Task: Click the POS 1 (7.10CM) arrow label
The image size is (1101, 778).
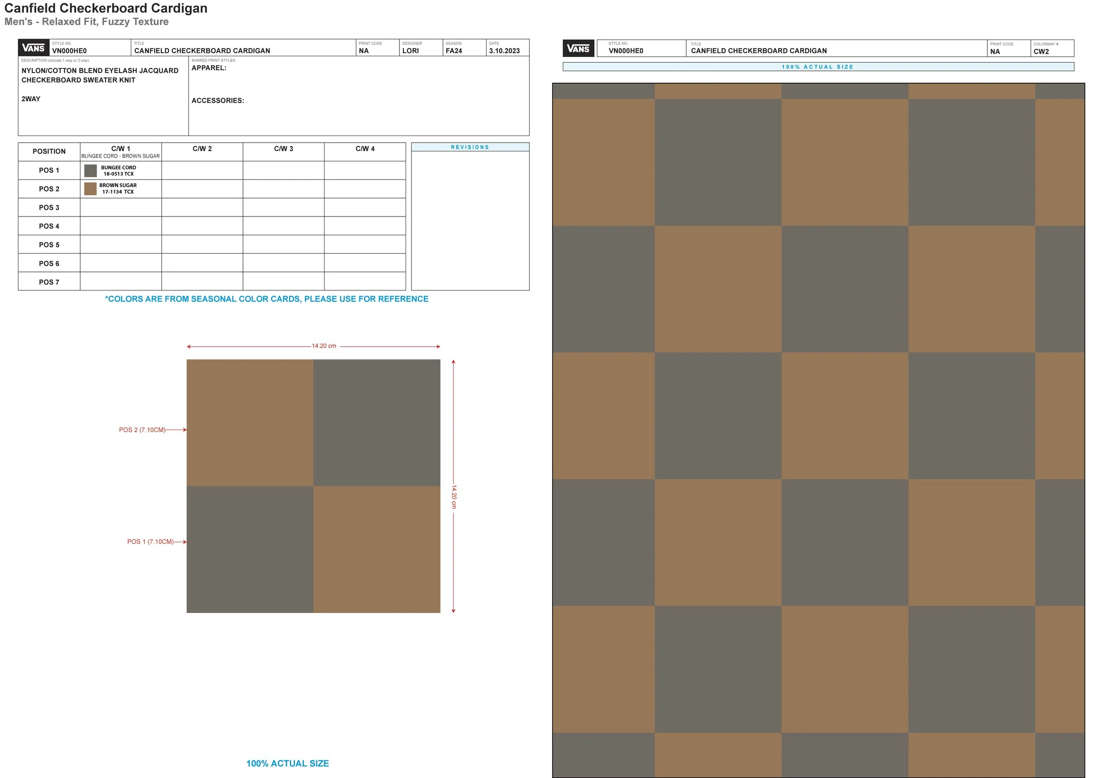Action: (x=150, y=542)
